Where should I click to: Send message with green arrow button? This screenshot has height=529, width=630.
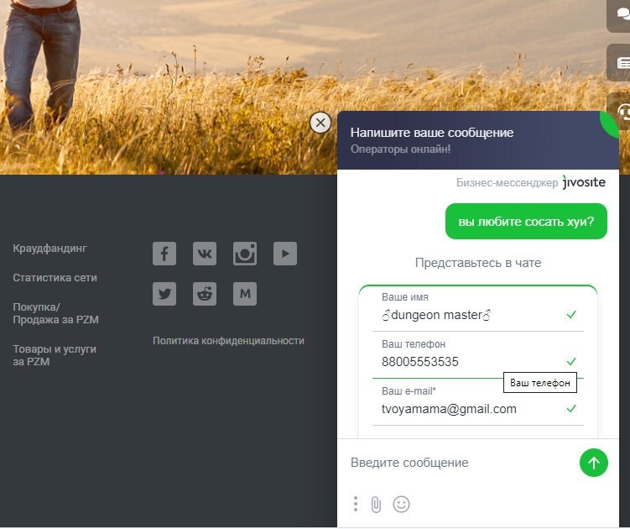[594, 463]
